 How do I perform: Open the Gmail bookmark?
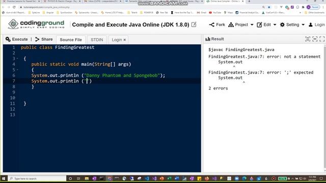tap(202, 12)
